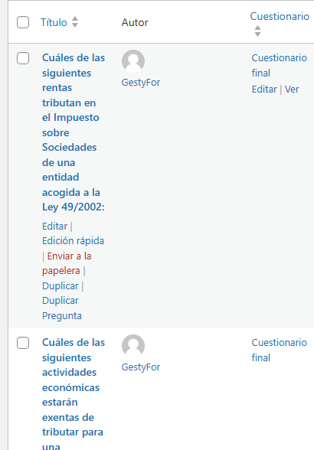Click Editar under Cuestionario final
This screenshot has width=314, height=450.
(x=264, y=90)
